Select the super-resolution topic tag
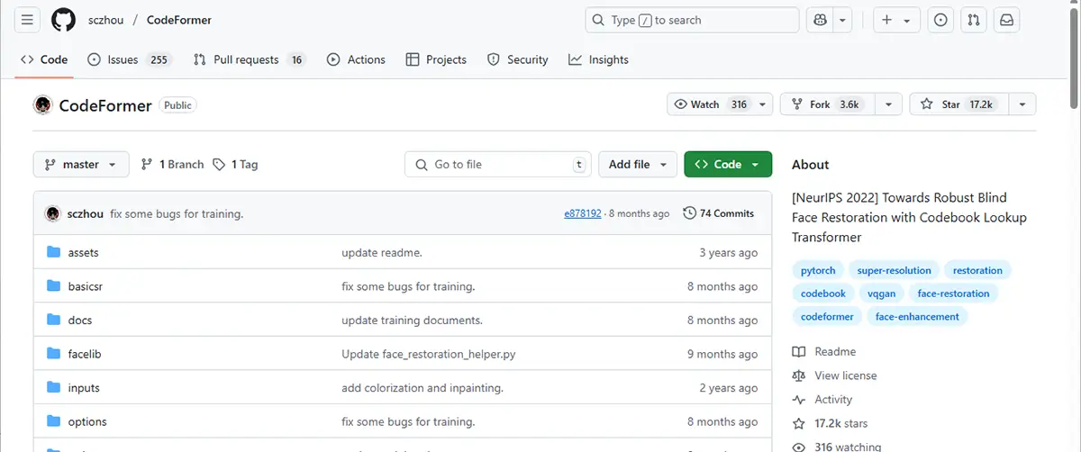The height and width of the screenshot is (452, 1081). point(895,270)
